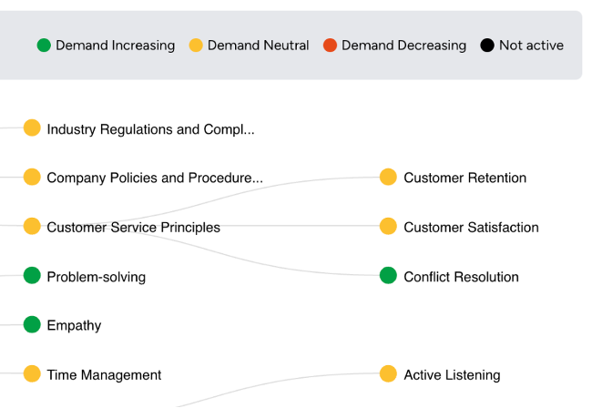The width and height of the screenshot is (592, 408).
Task: Select the truncated Industry Regulations and Compl... label
Action: click(150, 129)
